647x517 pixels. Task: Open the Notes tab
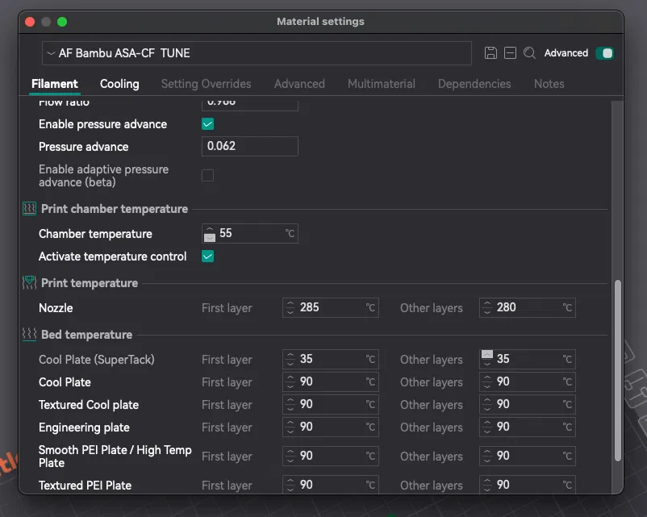coord(549,84)
